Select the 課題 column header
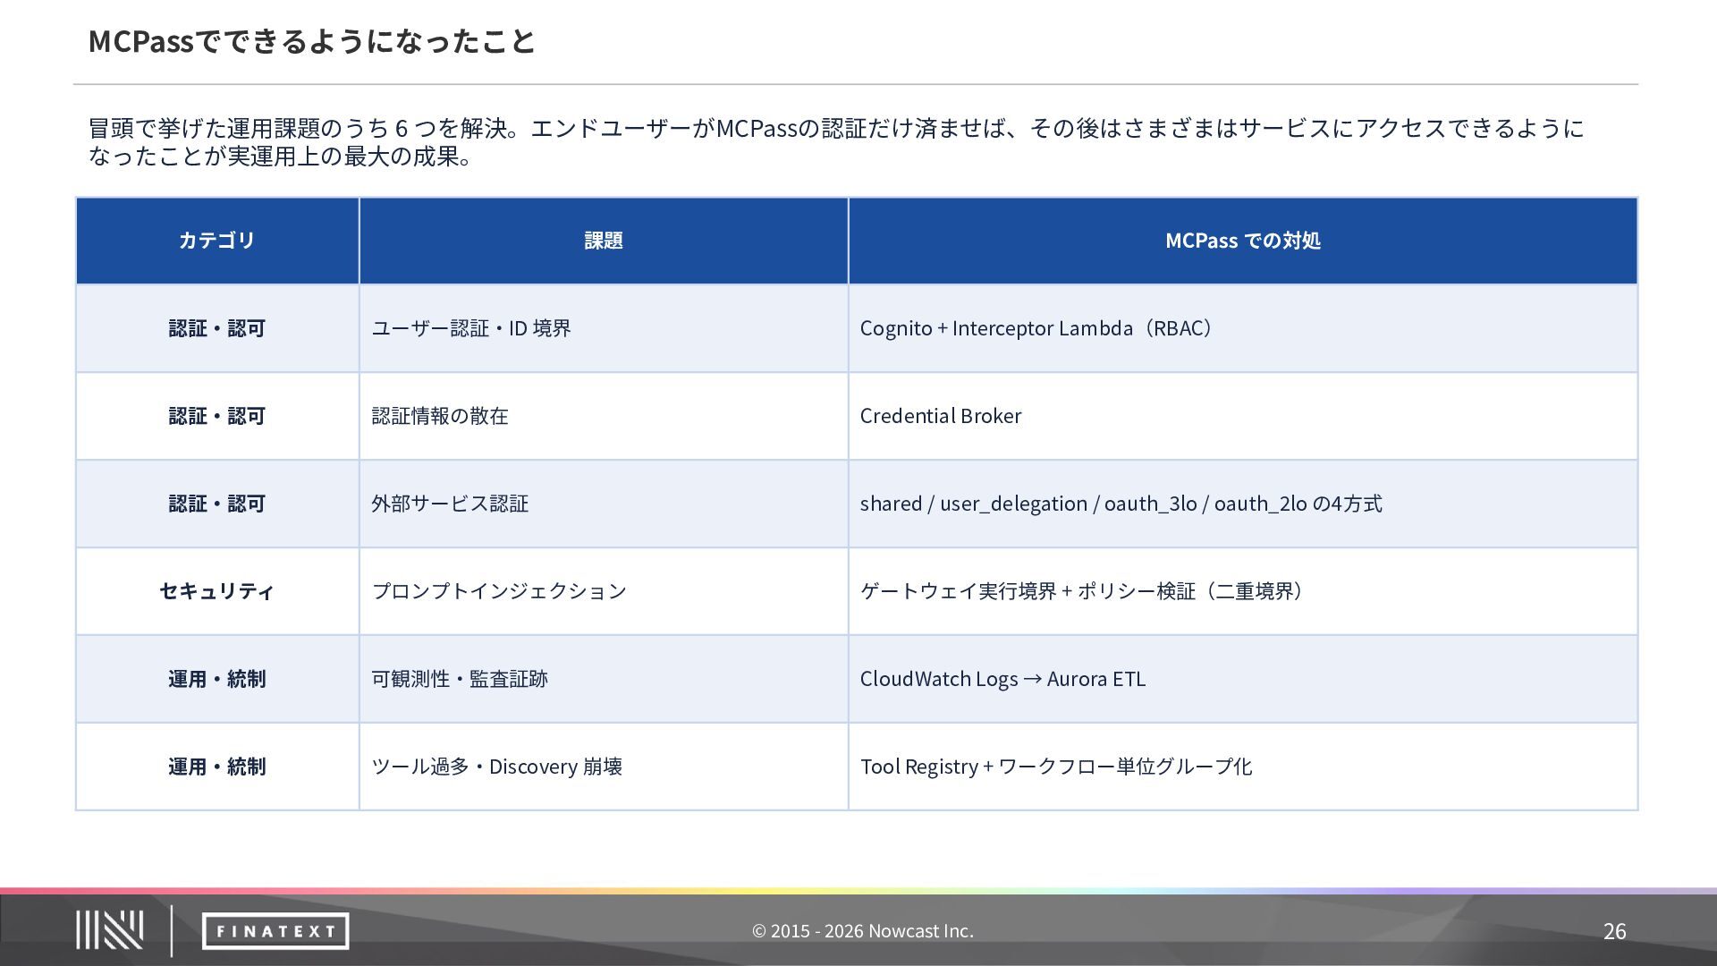Viewport: 1717px width, 966px height. [604, 241]
